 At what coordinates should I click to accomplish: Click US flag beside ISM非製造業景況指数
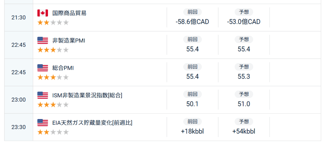(x=43, y=95)
